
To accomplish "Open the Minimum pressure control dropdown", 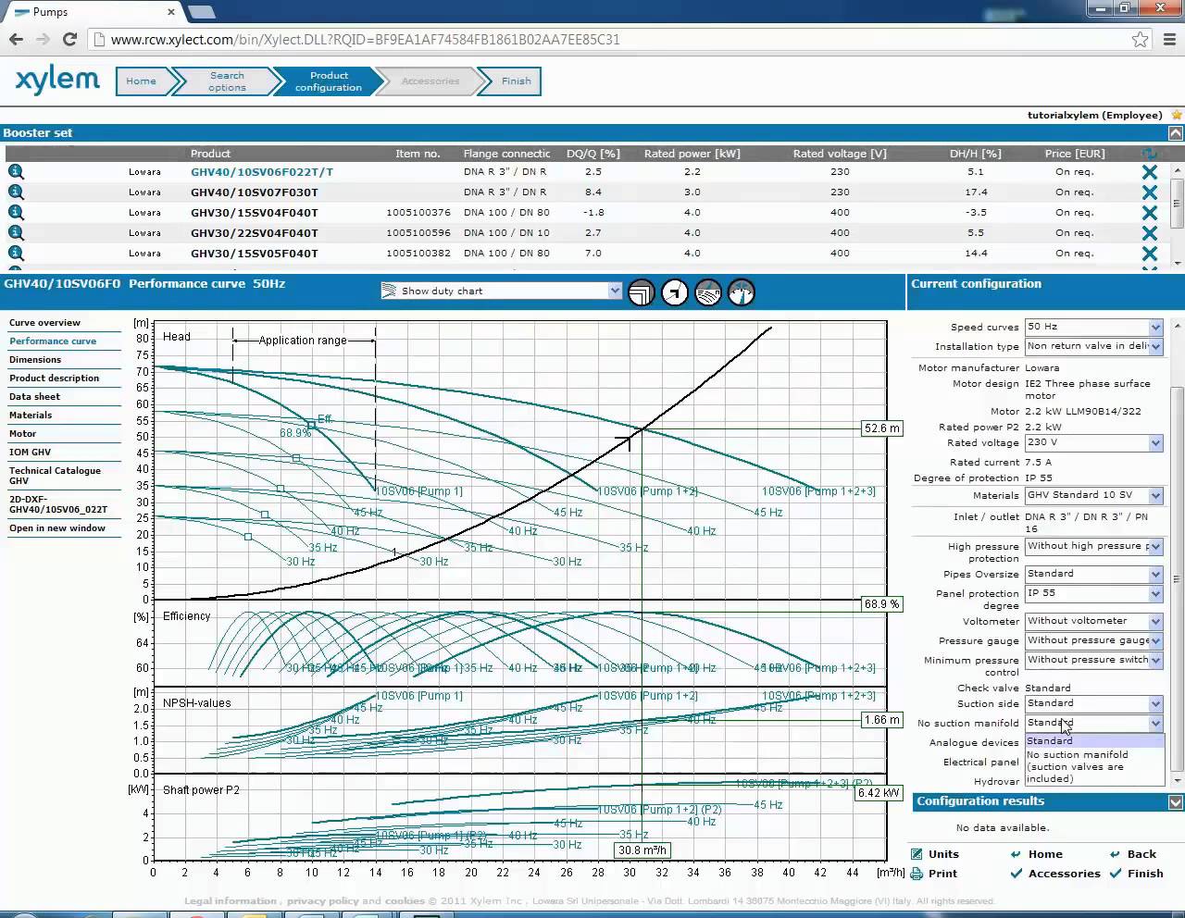I will (1093, 660).
